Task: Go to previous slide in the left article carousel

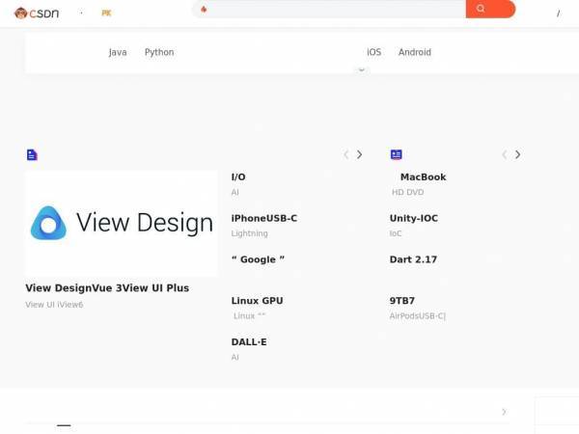Action: coord(346,154)
